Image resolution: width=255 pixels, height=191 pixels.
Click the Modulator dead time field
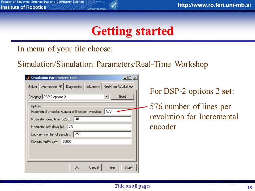tap(103, 119)
